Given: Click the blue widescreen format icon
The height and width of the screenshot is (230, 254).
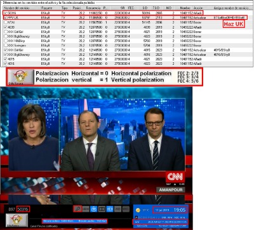Looking at the screenshot, I should click(x=110, y=209).
